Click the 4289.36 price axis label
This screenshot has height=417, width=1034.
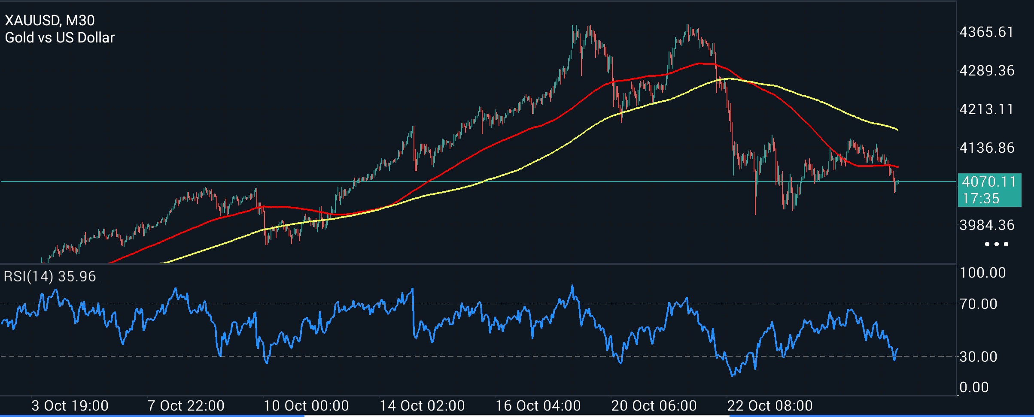coord(987,71)
